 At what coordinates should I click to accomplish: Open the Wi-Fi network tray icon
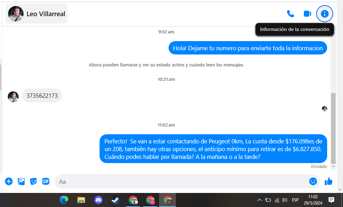pos(277,200)
